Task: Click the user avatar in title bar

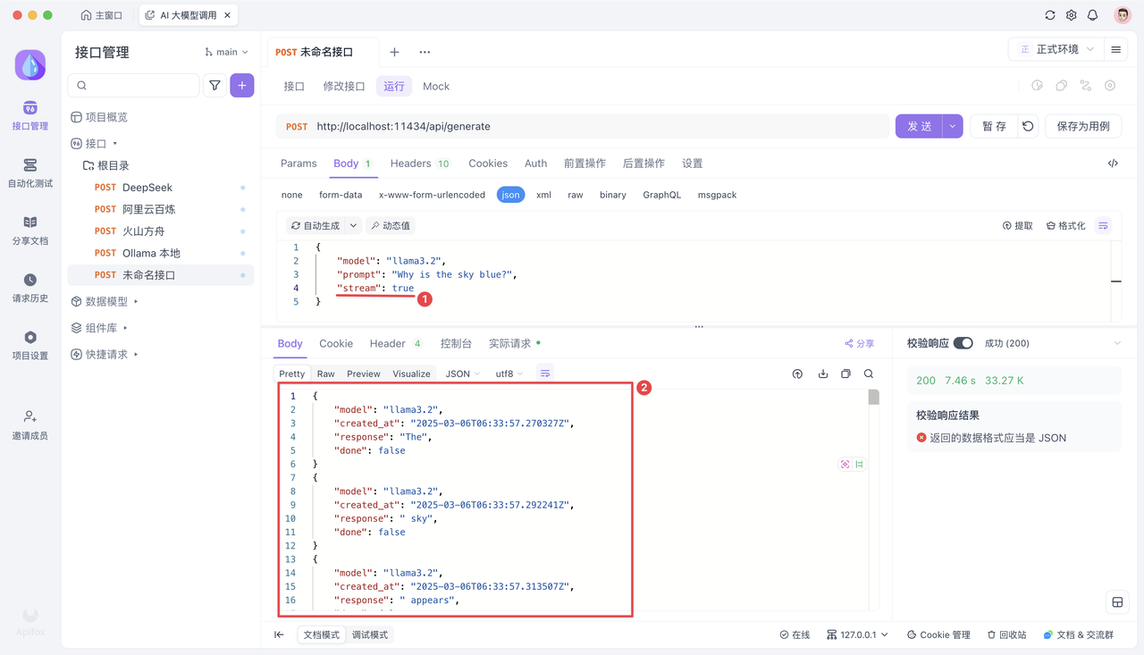Action: tap(1123, 15)
